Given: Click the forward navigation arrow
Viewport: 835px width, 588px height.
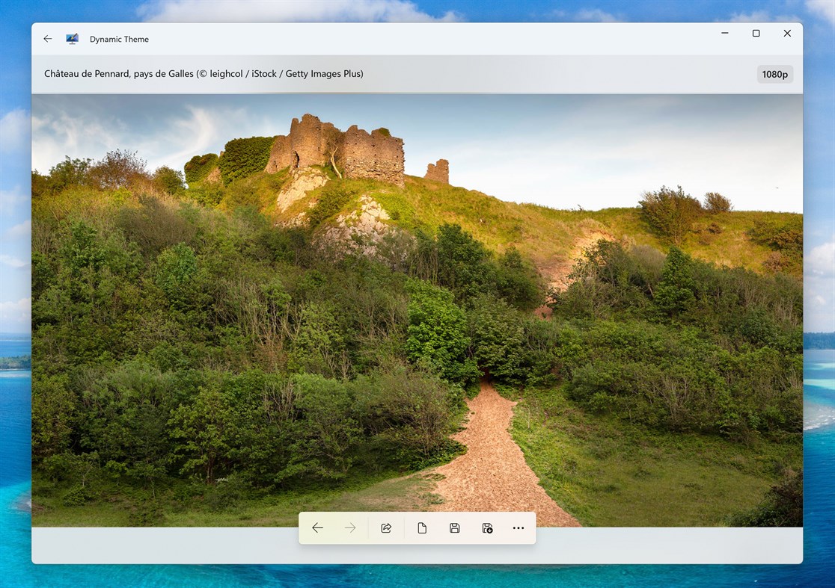Looking at the screenshot, I should [350, 527].
